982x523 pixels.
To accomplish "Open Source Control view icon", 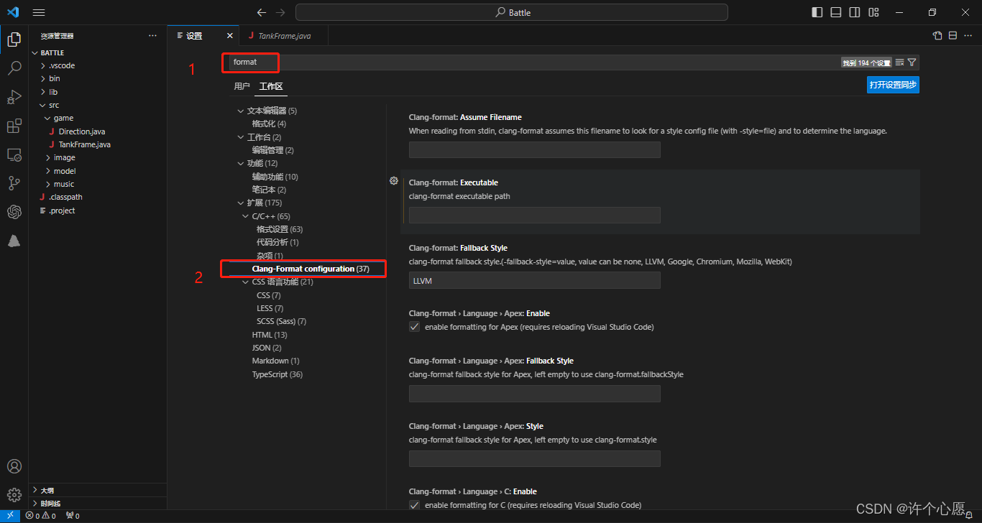I will [x=14, y=183].
